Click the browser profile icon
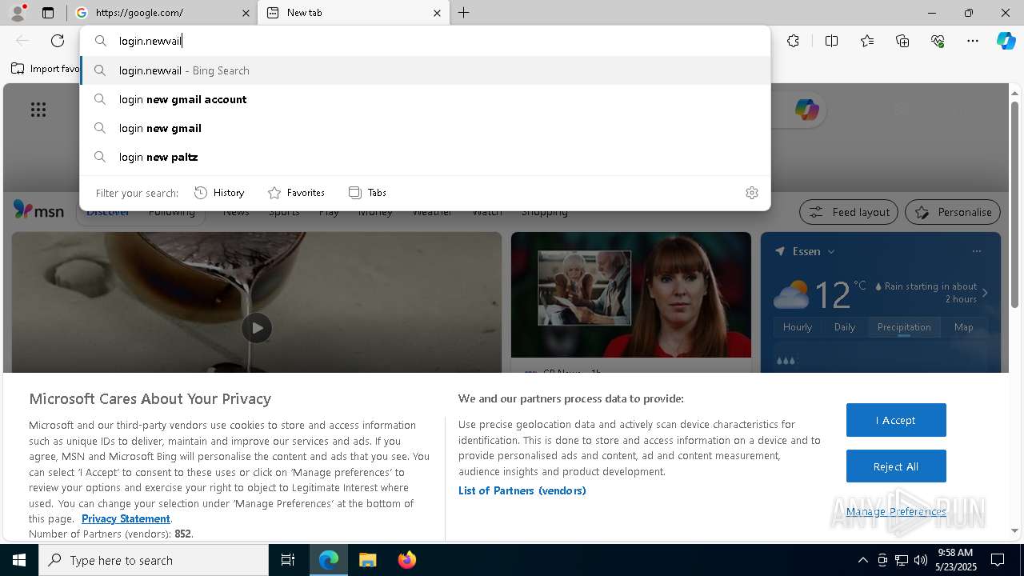 (x=18, y=13)
